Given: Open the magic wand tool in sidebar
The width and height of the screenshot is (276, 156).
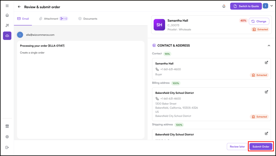Looking at the screenshot, I should (7, 26).
